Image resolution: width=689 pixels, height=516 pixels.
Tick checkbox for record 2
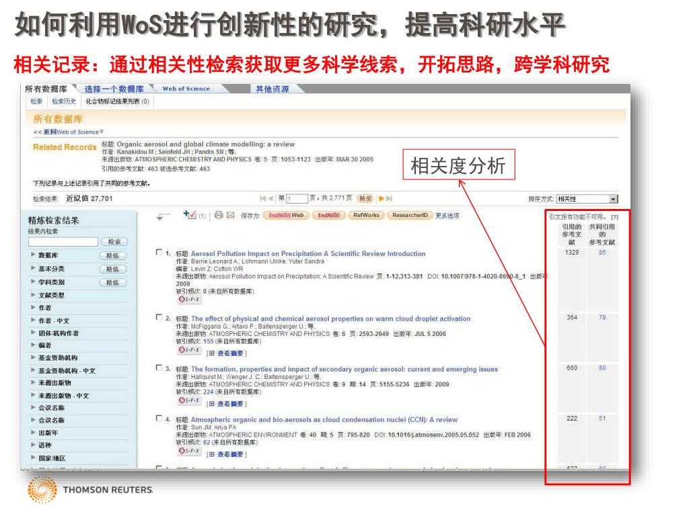159,317
